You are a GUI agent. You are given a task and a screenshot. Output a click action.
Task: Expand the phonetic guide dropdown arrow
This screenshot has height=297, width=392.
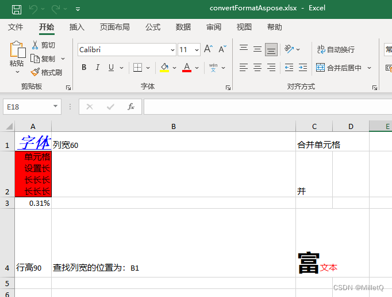(224, 68)
